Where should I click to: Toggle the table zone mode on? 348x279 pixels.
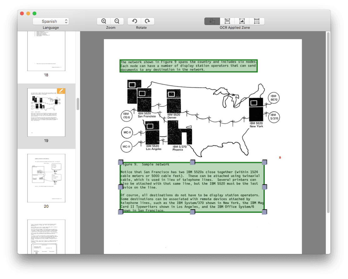tap(257, 21)
